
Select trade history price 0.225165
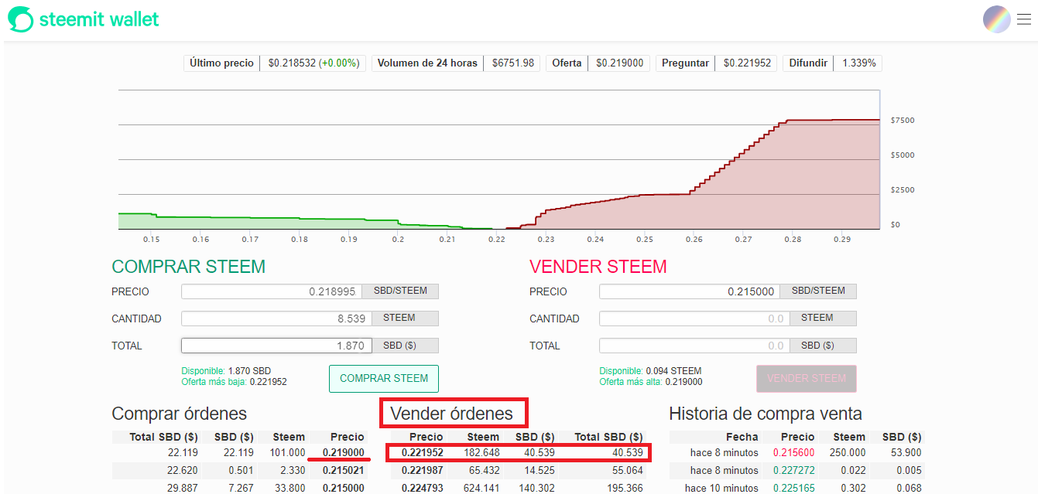pos(794,488)
